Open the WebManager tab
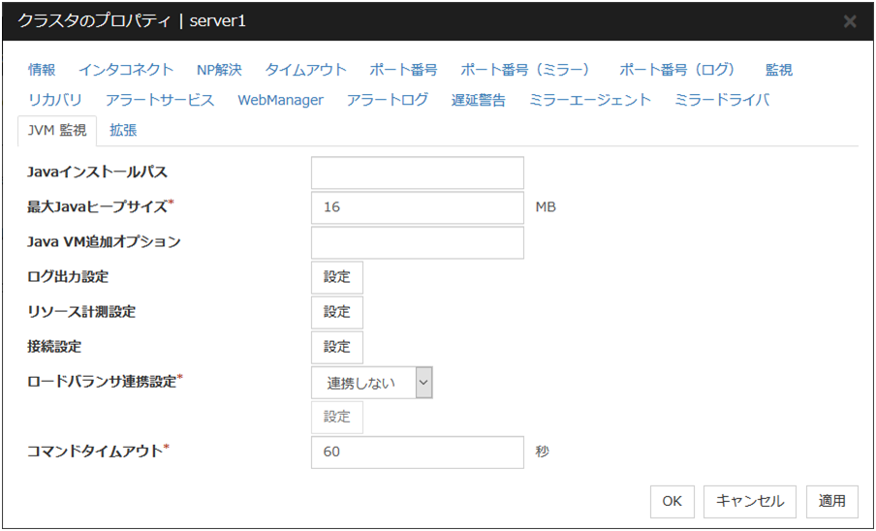Viewport: 876px width, 531px height. pyautogui.click(x=280, y=100)
